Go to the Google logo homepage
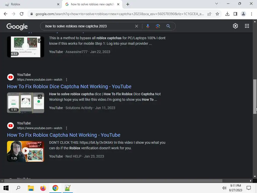This screenshot has width=257, height=193. pyautogui.click(x=17, y=26)
